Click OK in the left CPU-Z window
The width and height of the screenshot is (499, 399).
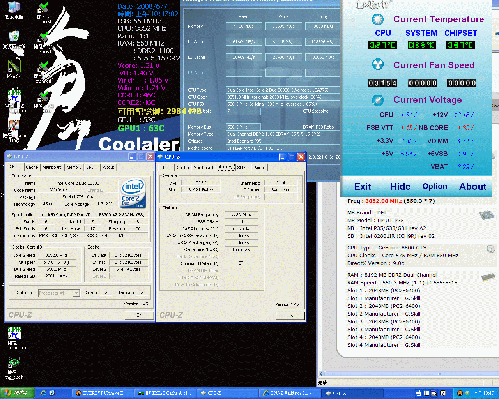(x=139, y=315)
